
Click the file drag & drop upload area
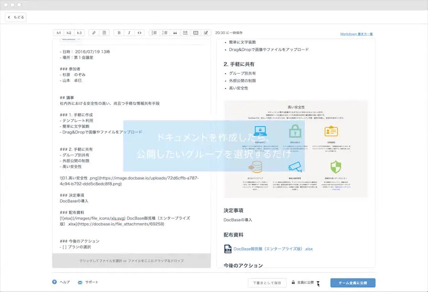click(x=131, y=261)
